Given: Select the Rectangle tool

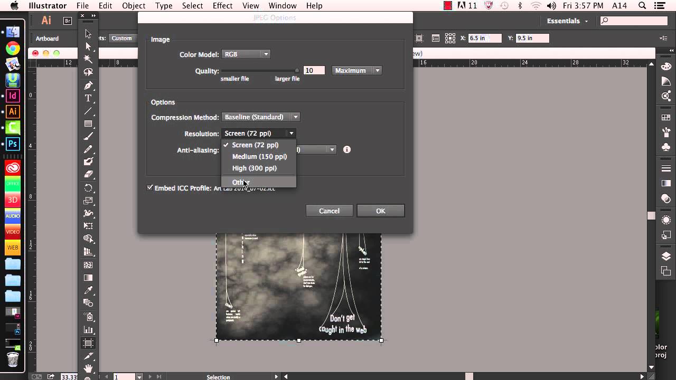Looking at the screenshot, I should [88, 124].
